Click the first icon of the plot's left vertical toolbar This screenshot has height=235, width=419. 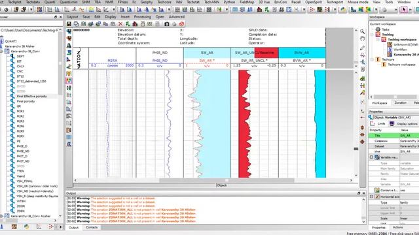click(x=69, y=31)
